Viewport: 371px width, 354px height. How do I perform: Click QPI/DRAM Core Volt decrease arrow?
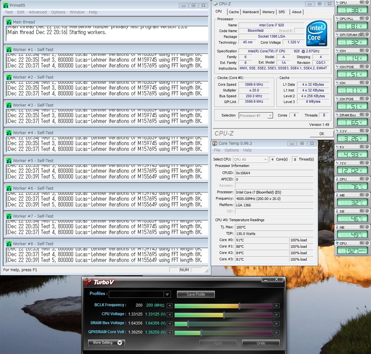point(169,333)
